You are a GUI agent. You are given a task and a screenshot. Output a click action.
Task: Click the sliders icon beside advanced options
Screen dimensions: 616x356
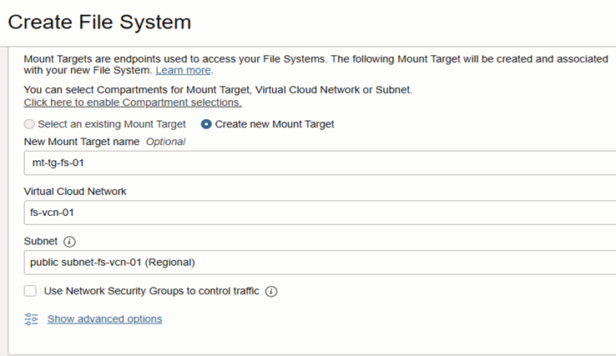click(x=32, y=319)
